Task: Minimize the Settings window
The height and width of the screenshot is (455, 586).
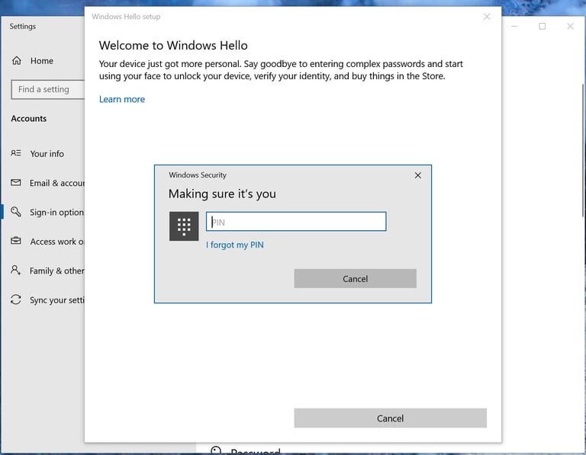Action: (514, 26)
